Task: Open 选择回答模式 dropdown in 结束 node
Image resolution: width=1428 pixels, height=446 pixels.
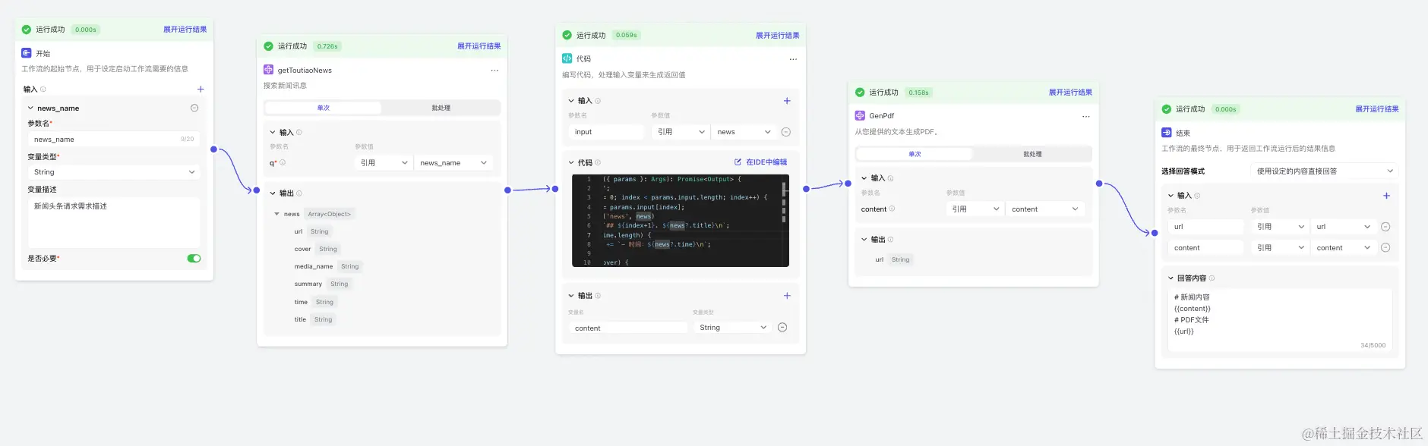Action: click(x=1324, y=171)
